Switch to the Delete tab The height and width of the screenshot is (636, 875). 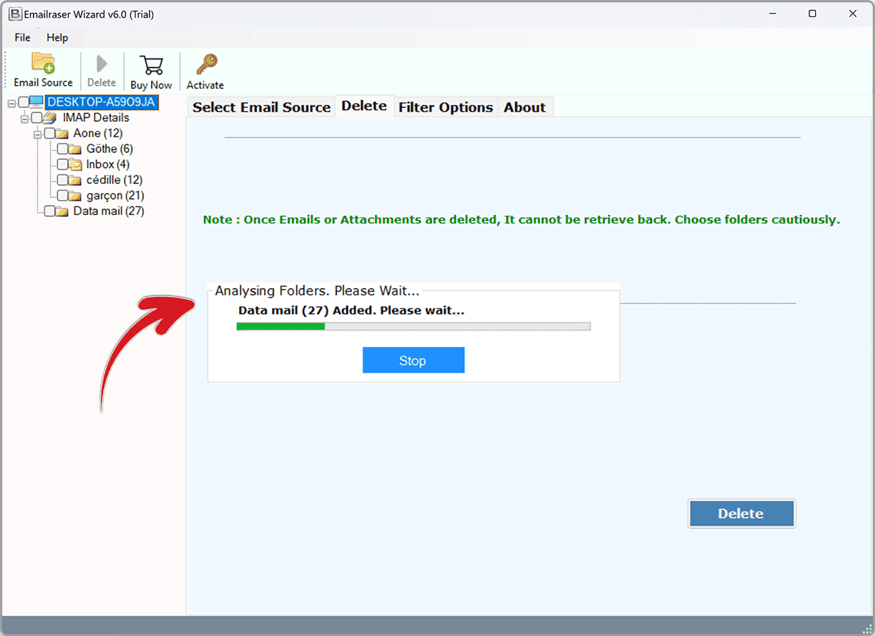364,106
